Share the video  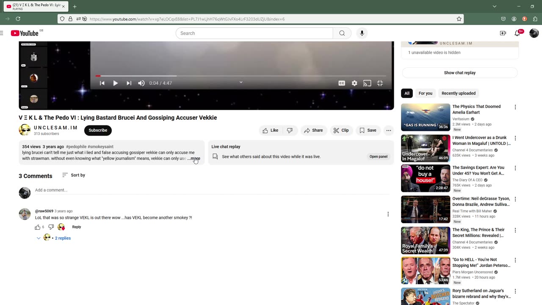tap(313, 130)
